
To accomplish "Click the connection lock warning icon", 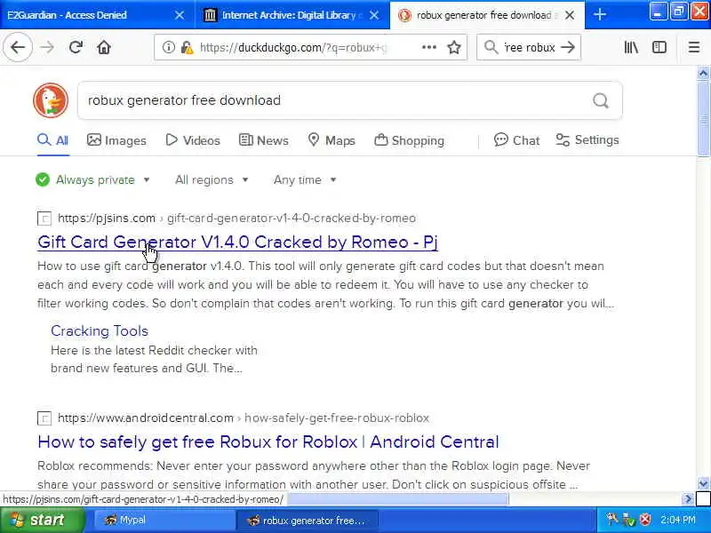I will pos(187,47).
